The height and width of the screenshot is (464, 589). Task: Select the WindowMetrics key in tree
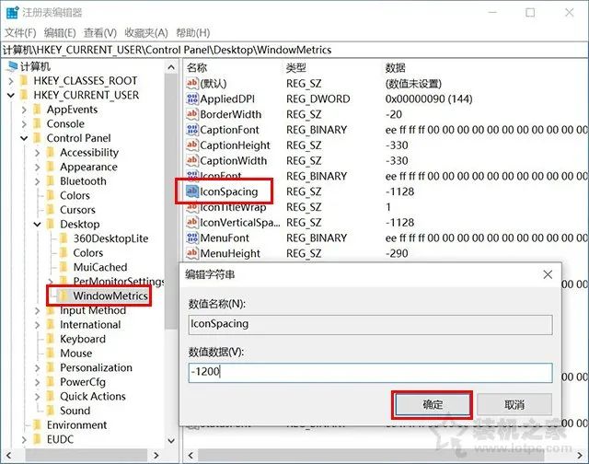[110, 296]
